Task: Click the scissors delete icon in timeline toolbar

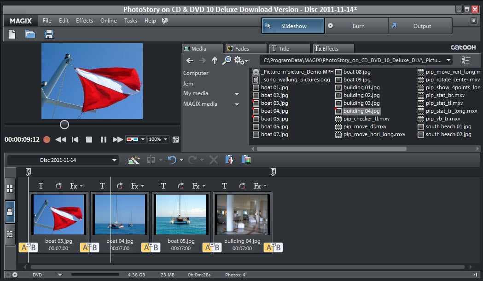Action: point(213,160)
